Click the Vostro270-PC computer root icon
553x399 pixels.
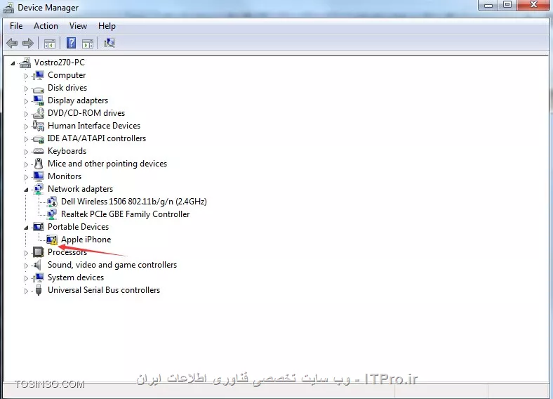pos(25,63)
